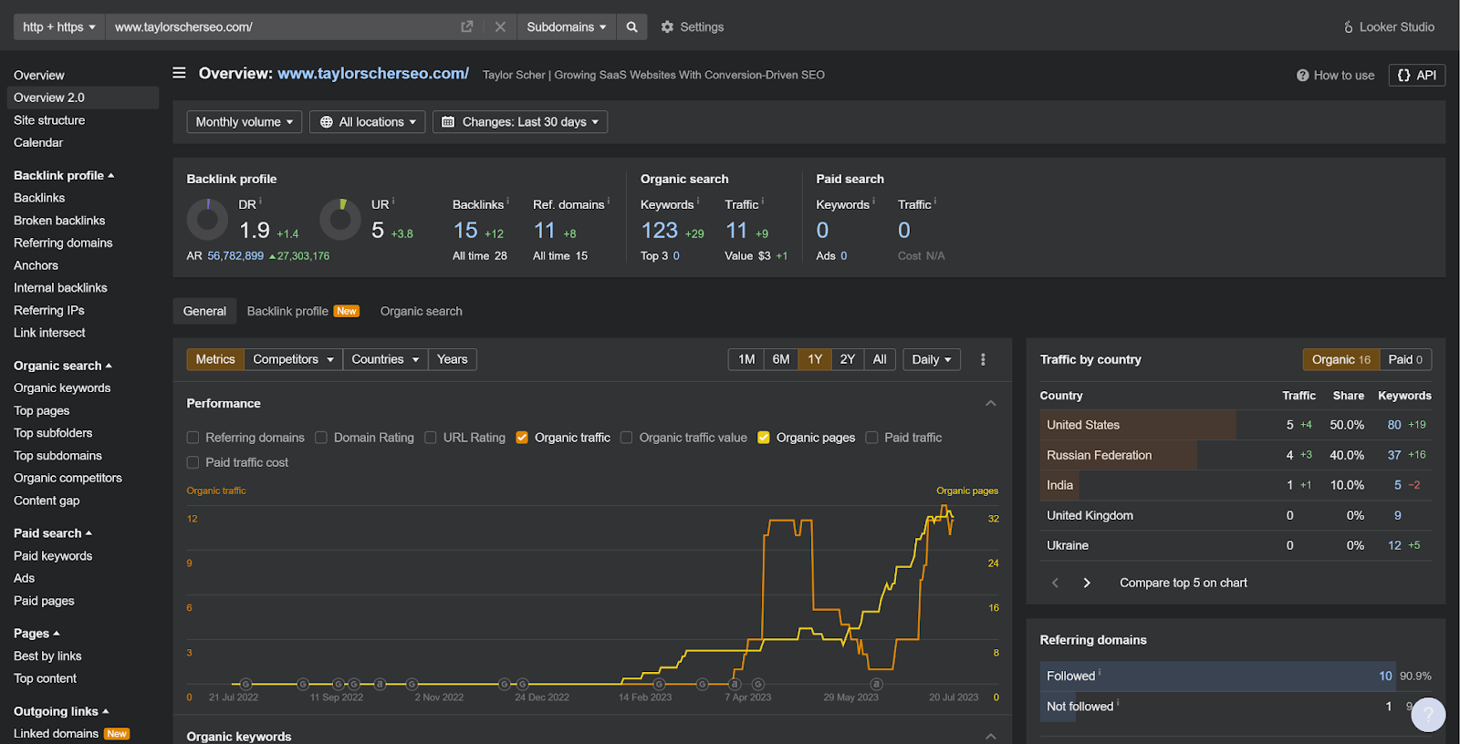Click Ref. domains info icon
1460x744 pixels.
(x=608, y=201)
